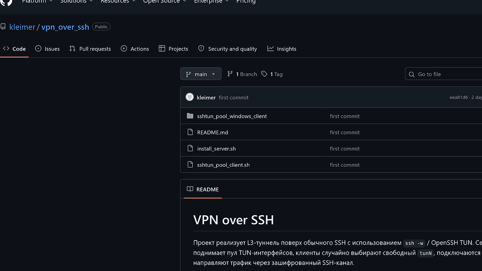The width and height of the screenshot is (482, 271).
Task: Click the 'tunN' inline code text
Action: [x=426, y=253]
